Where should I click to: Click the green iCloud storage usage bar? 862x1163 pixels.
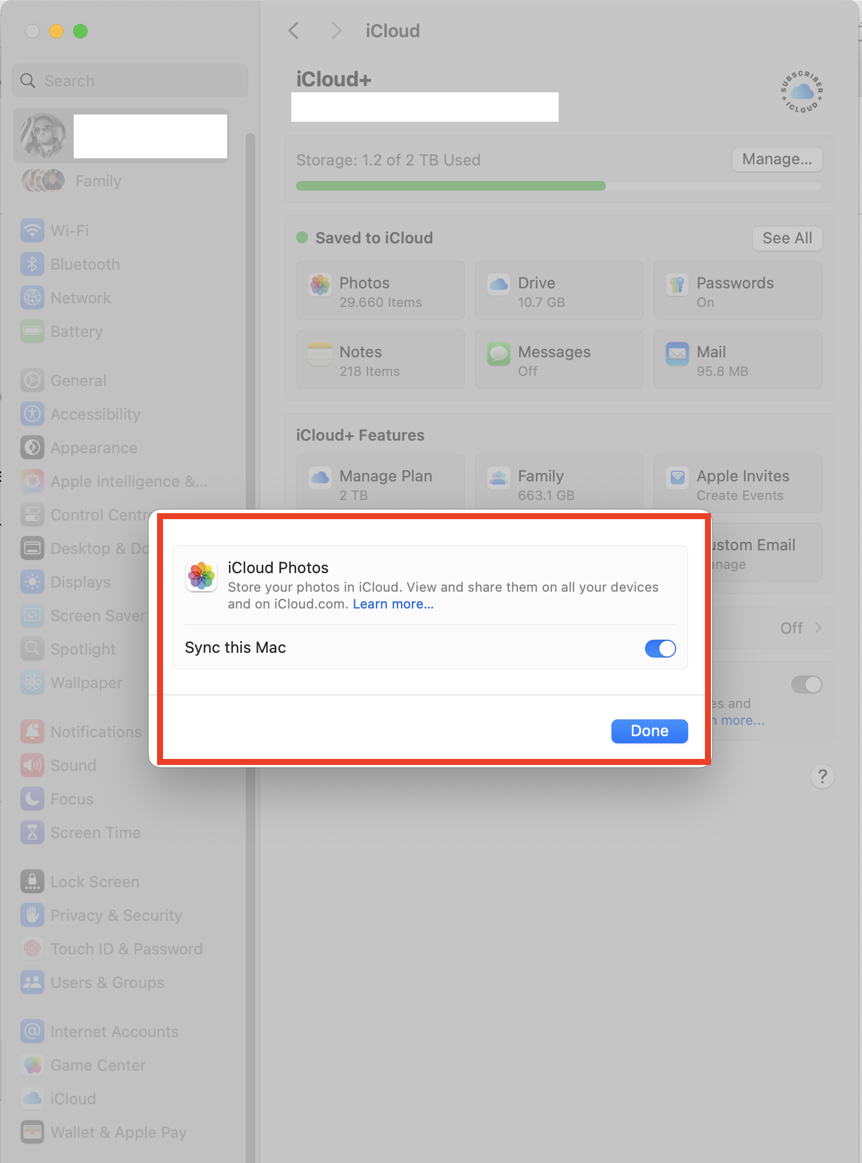[x=451, y=186]
